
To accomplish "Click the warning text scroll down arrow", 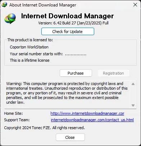I will 133,105.
